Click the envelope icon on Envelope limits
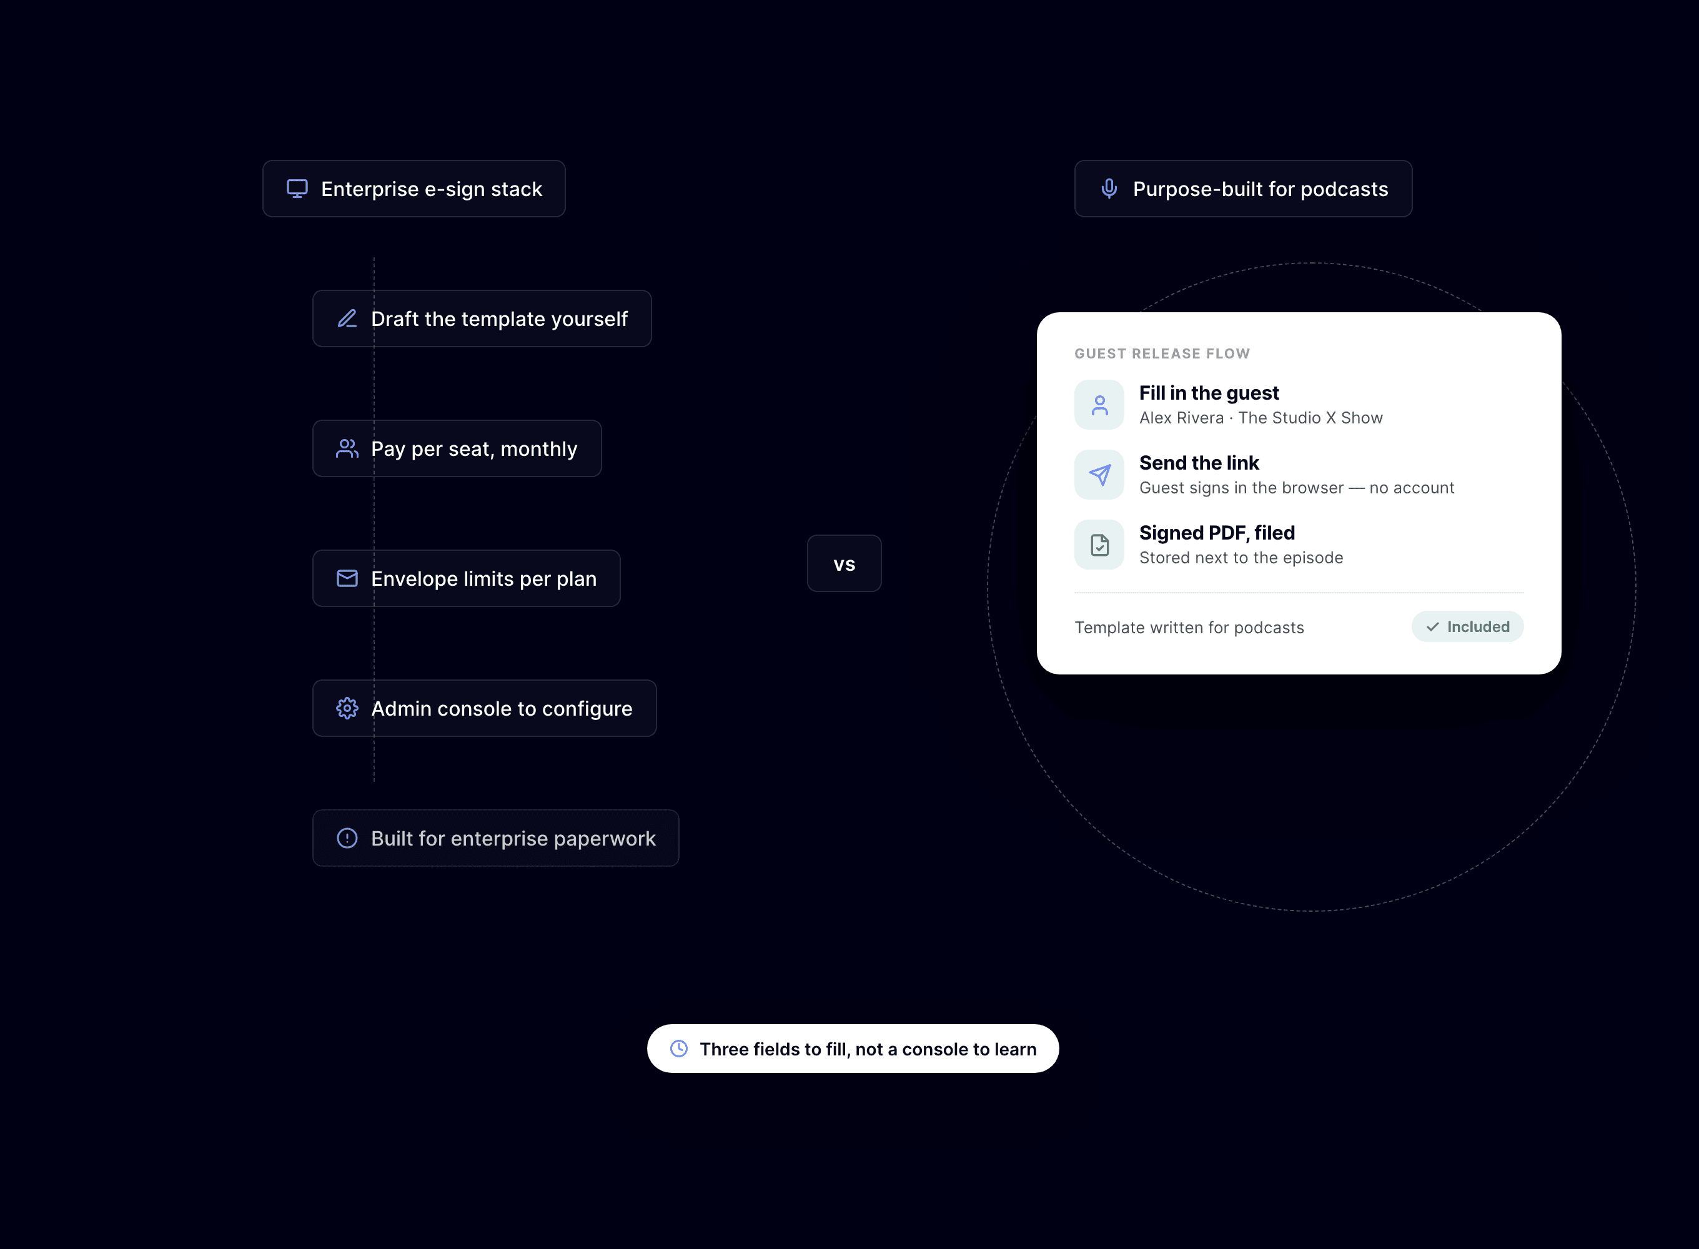The image size is (1699, 1249). [347, 578]
